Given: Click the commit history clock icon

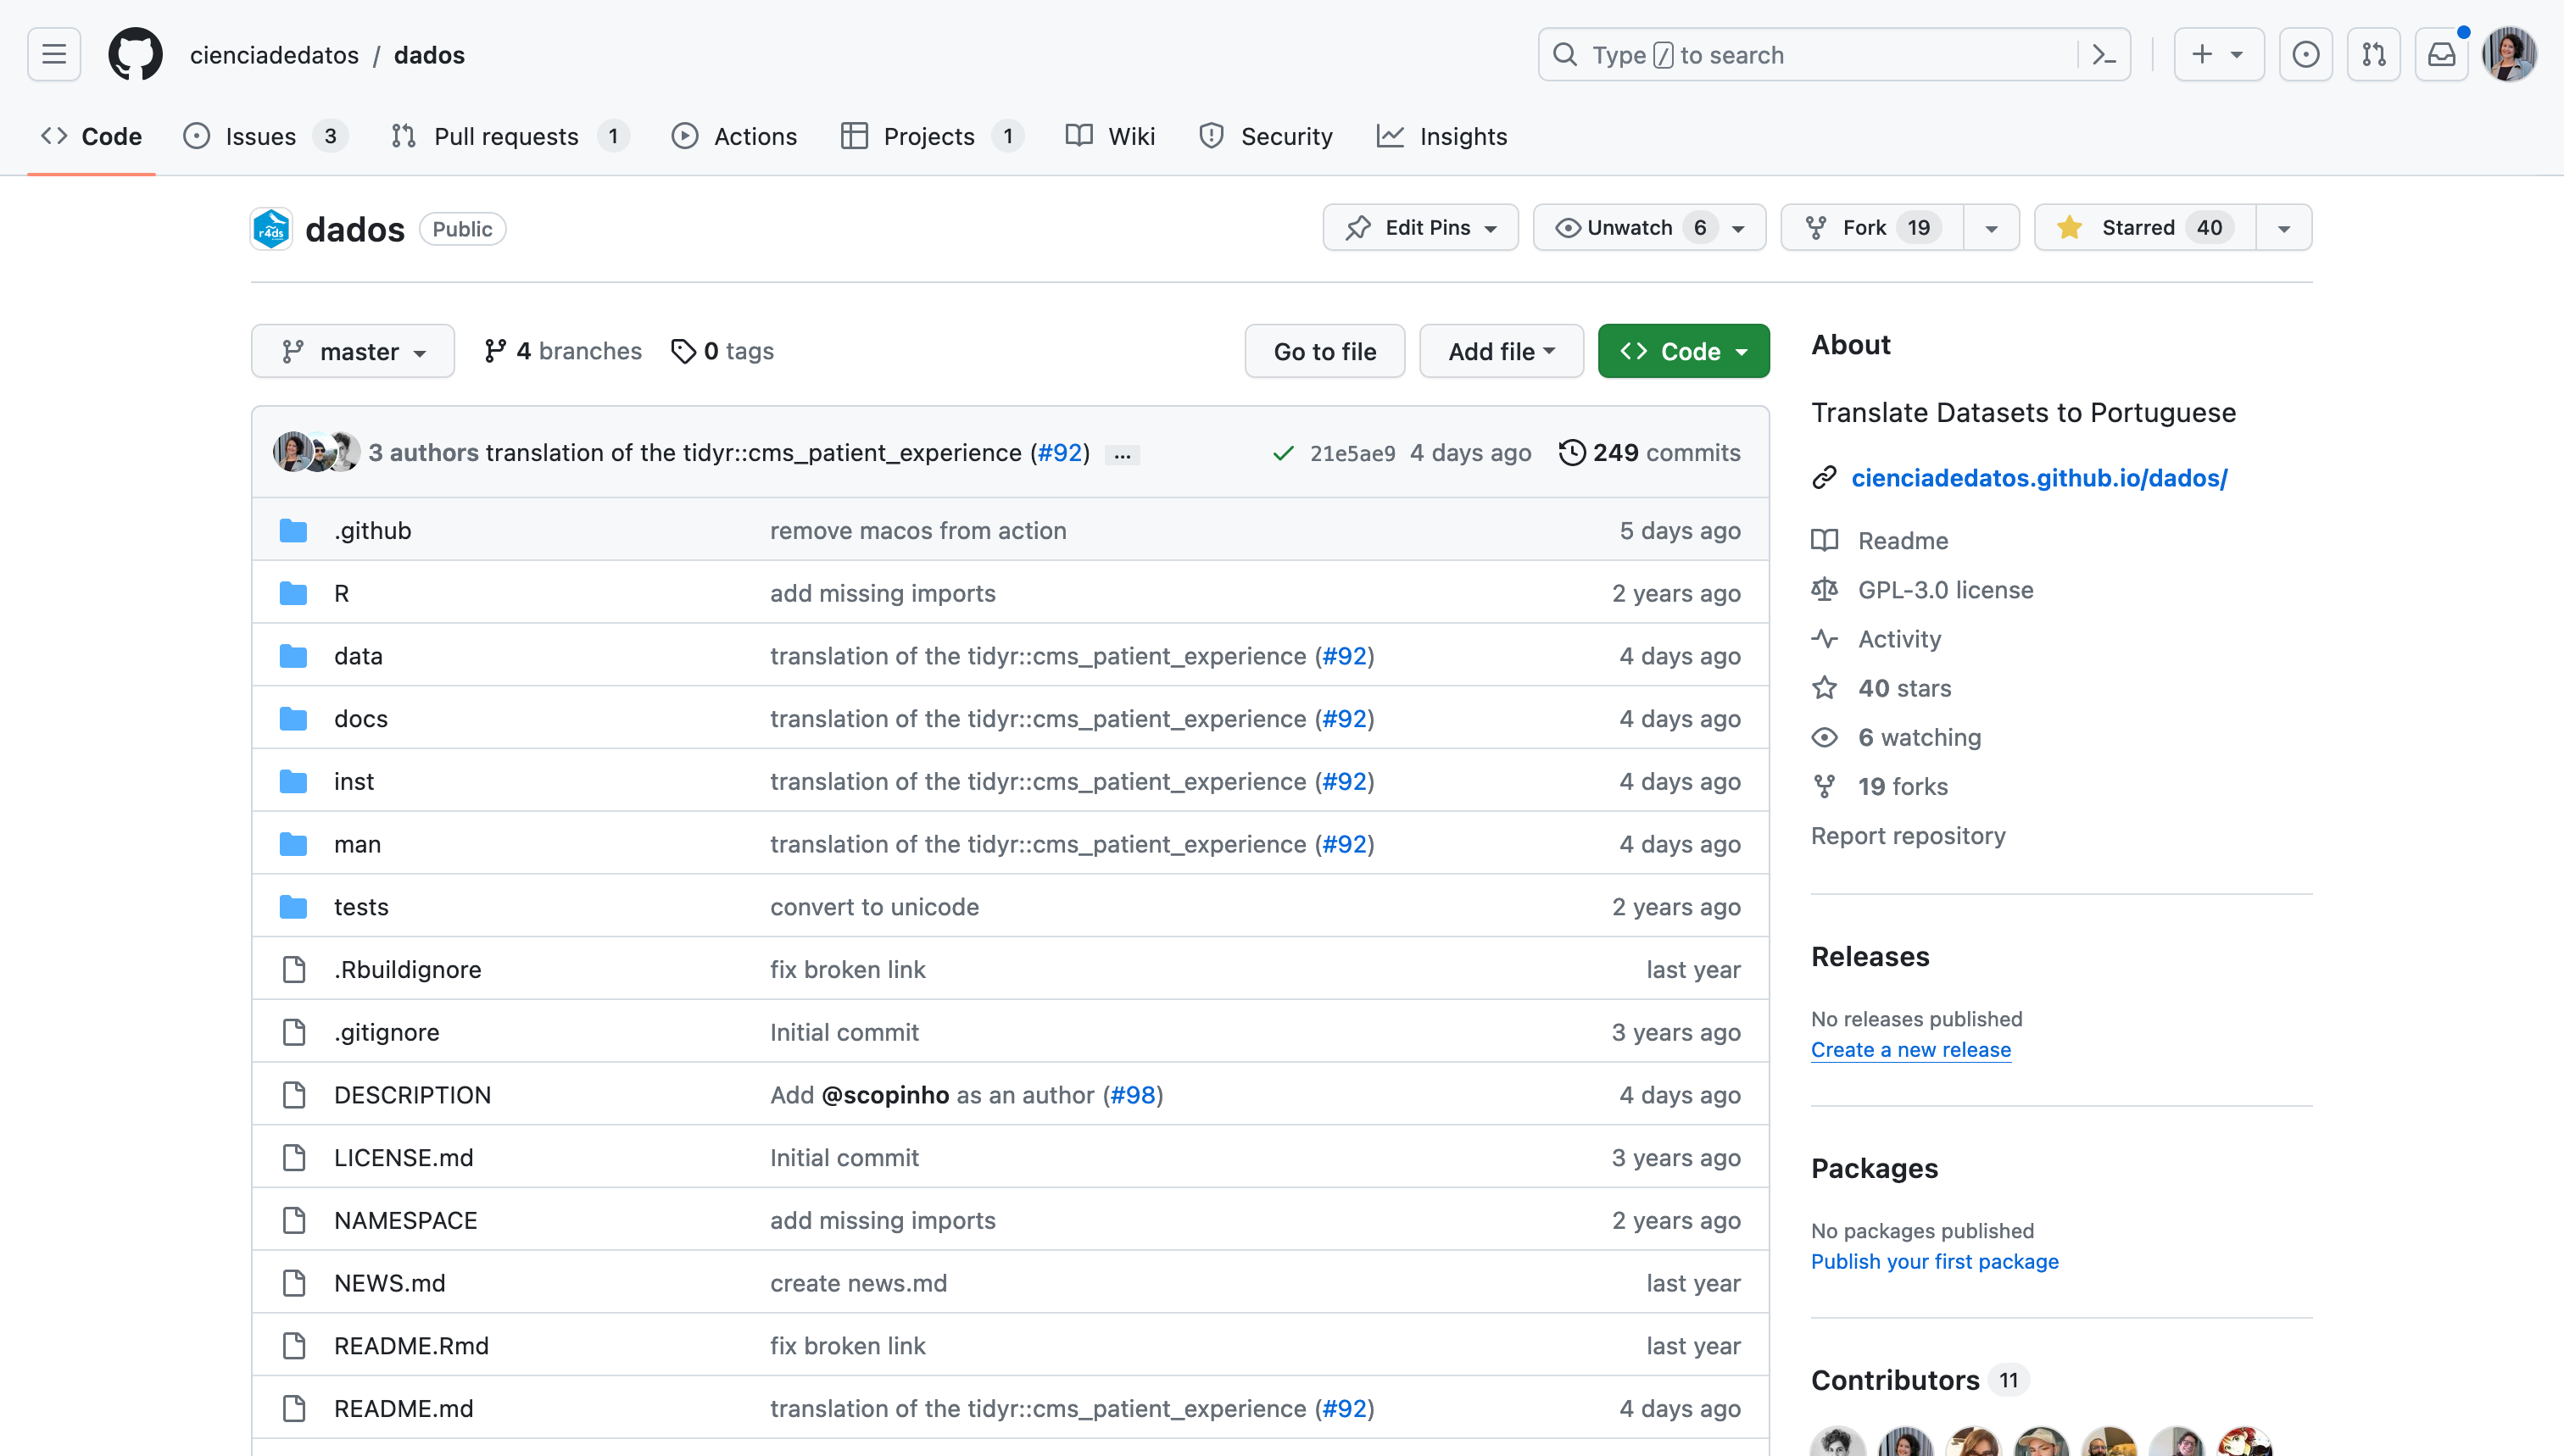Looking at the screenshot, I should [1572, 453].
